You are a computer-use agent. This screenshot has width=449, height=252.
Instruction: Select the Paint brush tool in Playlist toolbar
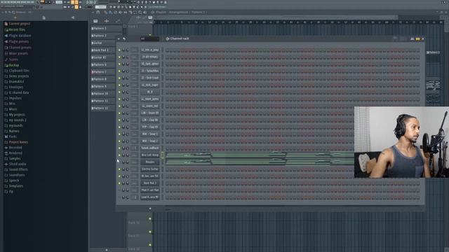click(110, 13)
